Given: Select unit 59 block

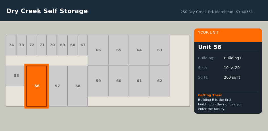Looking at the screenshot, I should 98,81.
